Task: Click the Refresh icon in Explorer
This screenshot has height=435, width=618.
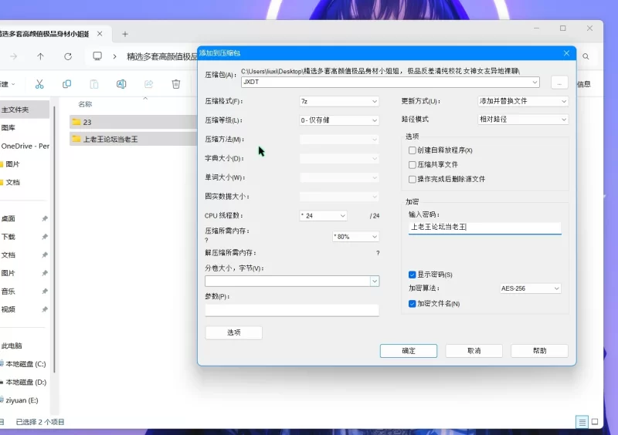Action: (x=68, y=56)
